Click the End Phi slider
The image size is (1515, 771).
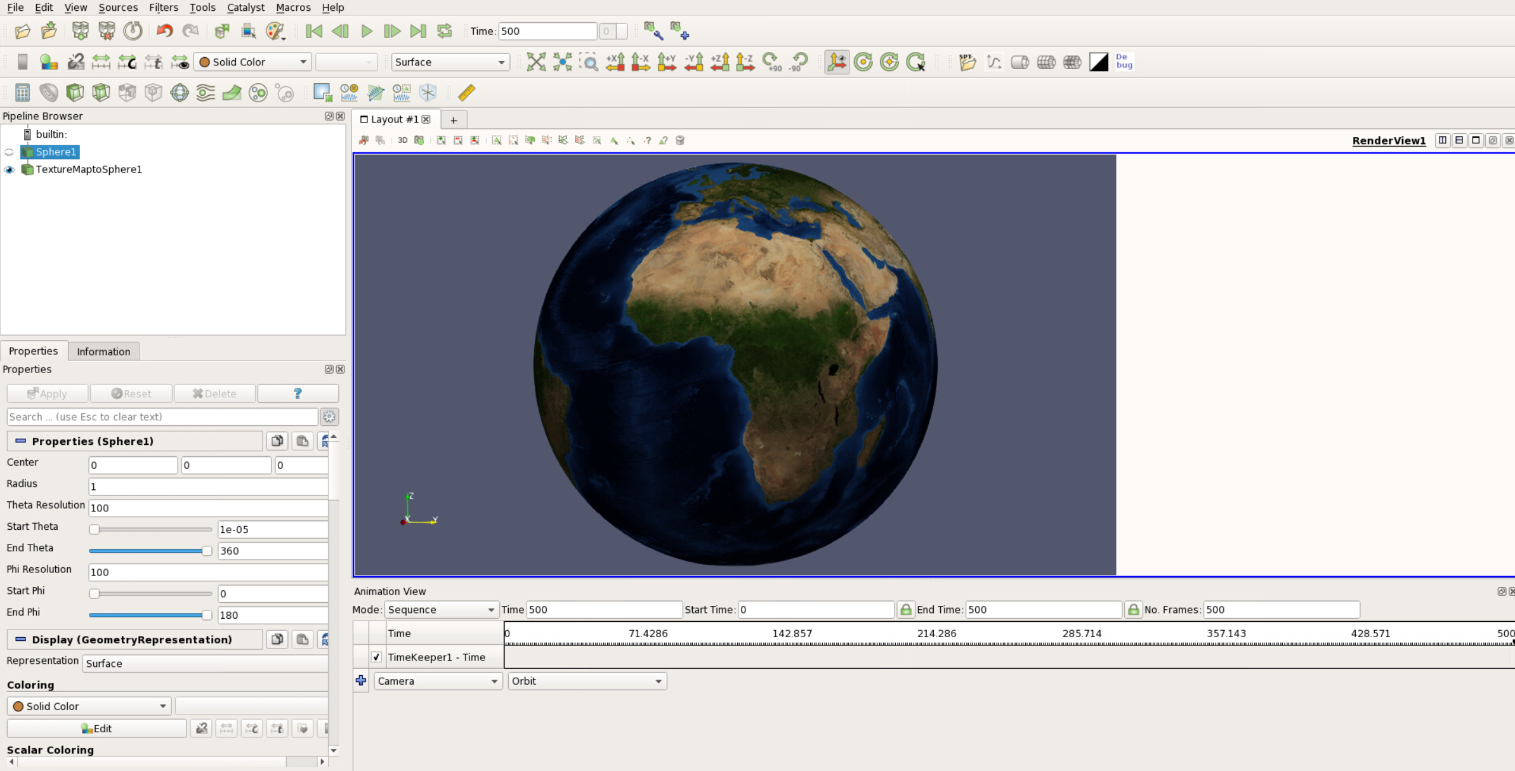coord(150,615)
